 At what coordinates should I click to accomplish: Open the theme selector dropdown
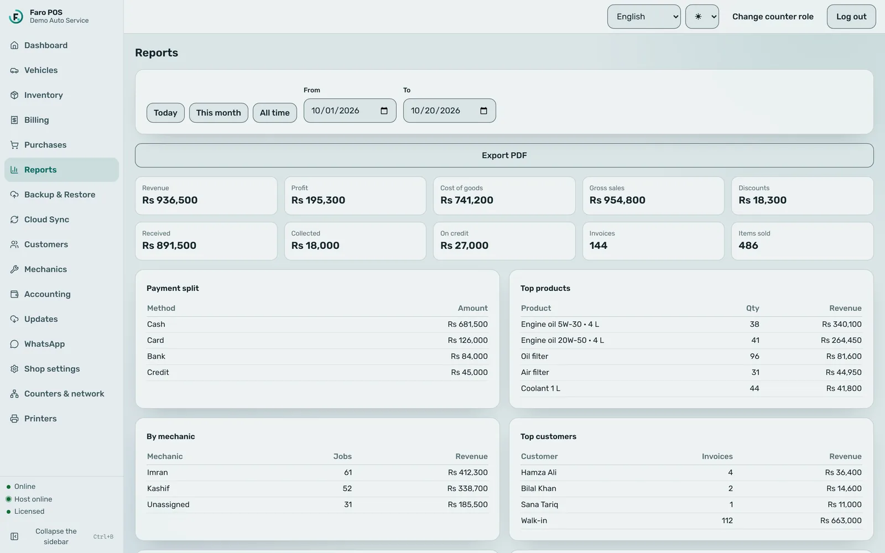[702, 17]
